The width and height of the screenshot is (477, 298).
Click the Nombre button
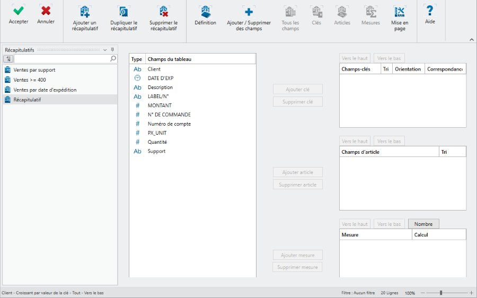coord(423,224)
